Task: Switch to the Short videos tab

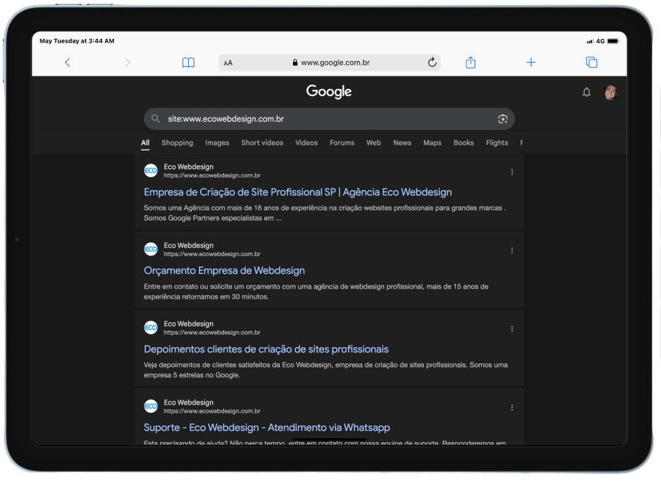Action: click(x=262, y=142)
